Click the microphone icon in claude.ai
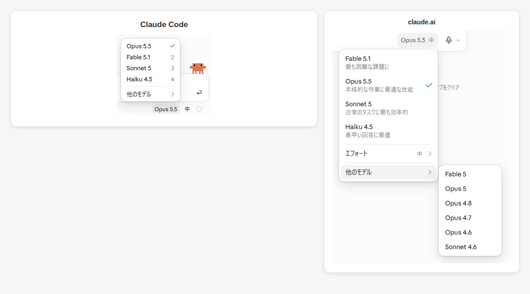This screenshot has height=294, width=530. click(x=449, y=40)
